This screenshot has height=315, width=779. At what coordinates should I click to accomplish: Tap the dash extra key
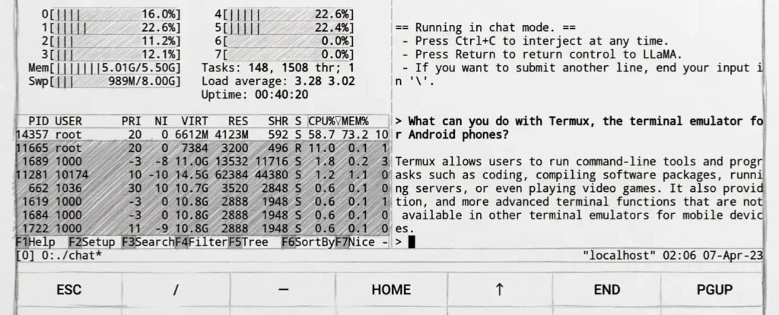(x=283, y=290)
